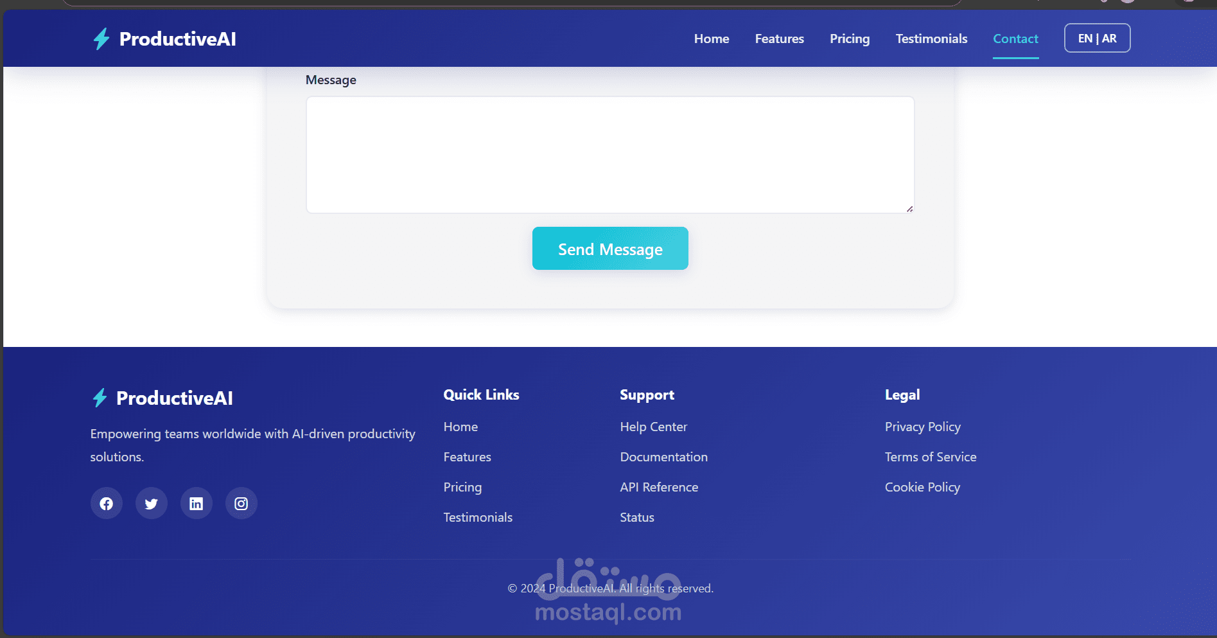Open the LinkedIn social icon
The width and height of the screenshot is (1217, 638).
tap(197, 504)
